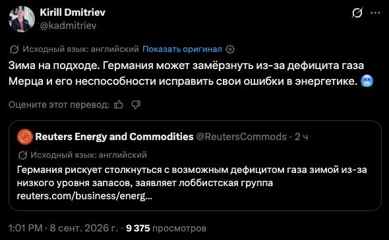This screenshot has height=240, width=389.
Task: Click the translate icon next to 'Исходный язык'
Action: [x=14, y=49]
